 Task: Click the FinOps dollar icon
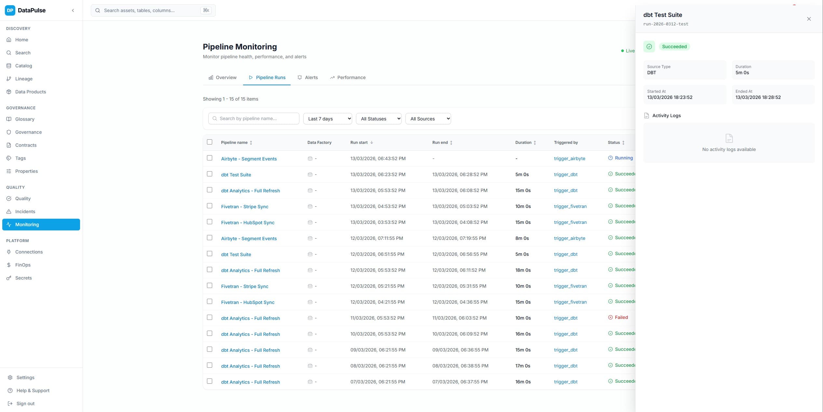pos(9,265)
